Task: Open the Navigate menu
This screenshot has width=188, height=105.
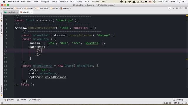Action: [45, 1]
